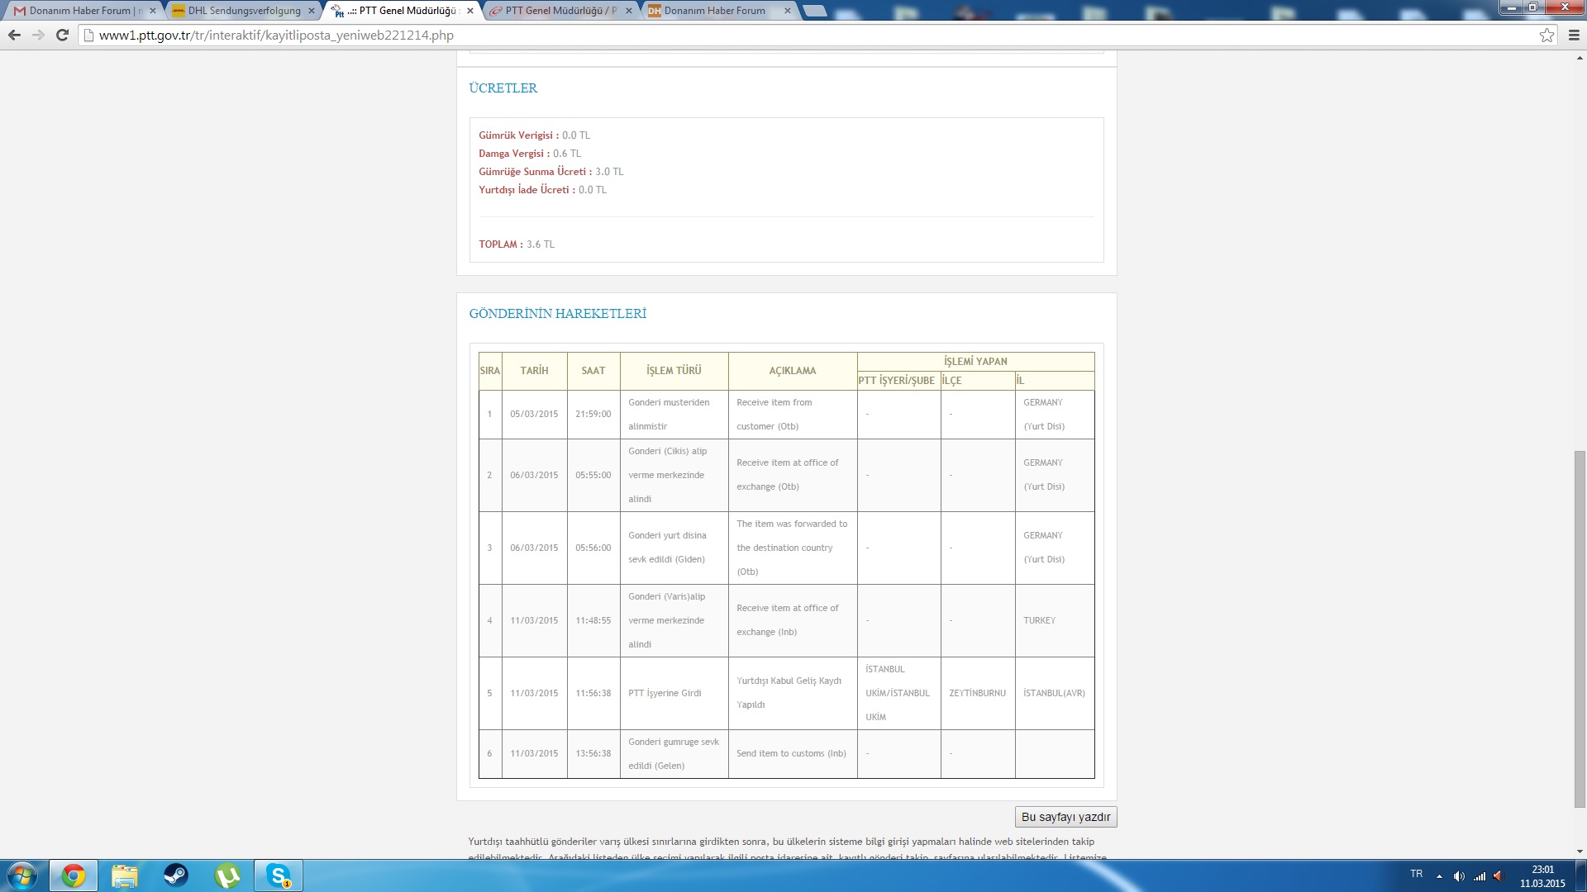Switch to the second PTT Genel Müdürlüğü tab
The height and width of the screenshot is (892, 1587).
[561, 11]
